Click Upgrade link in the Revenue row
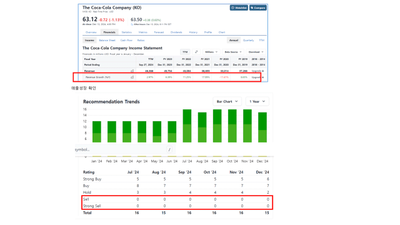The width and height of the screenshot is (400, 225). pos(257,71)
